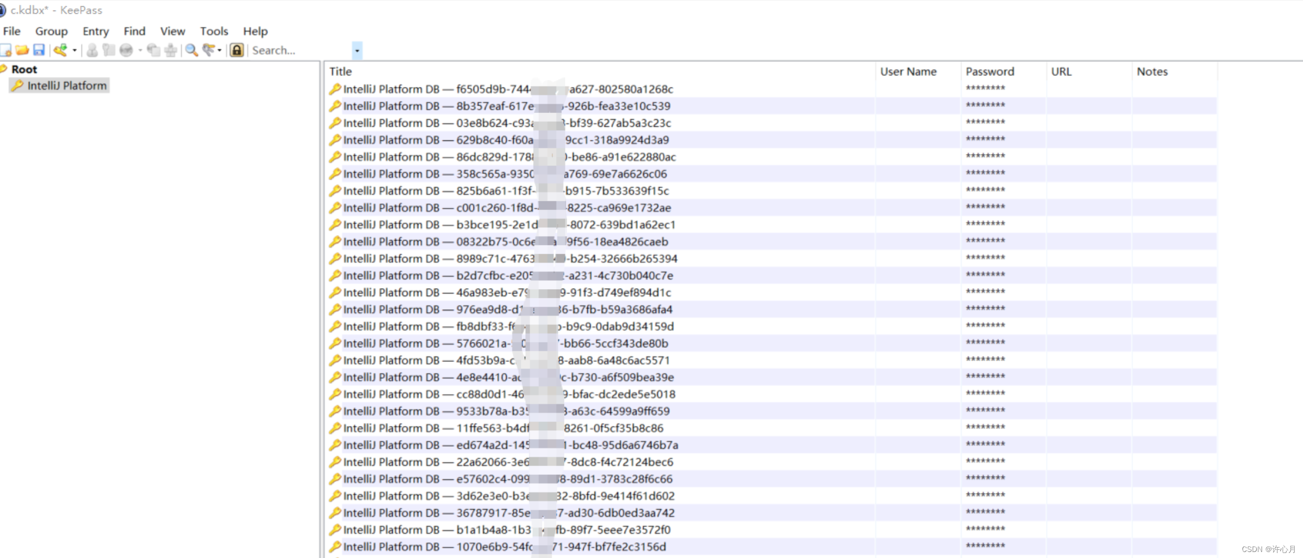Select the Root group in tree
This screenshot has height=558, width=1303.
(x=24, y=69)
